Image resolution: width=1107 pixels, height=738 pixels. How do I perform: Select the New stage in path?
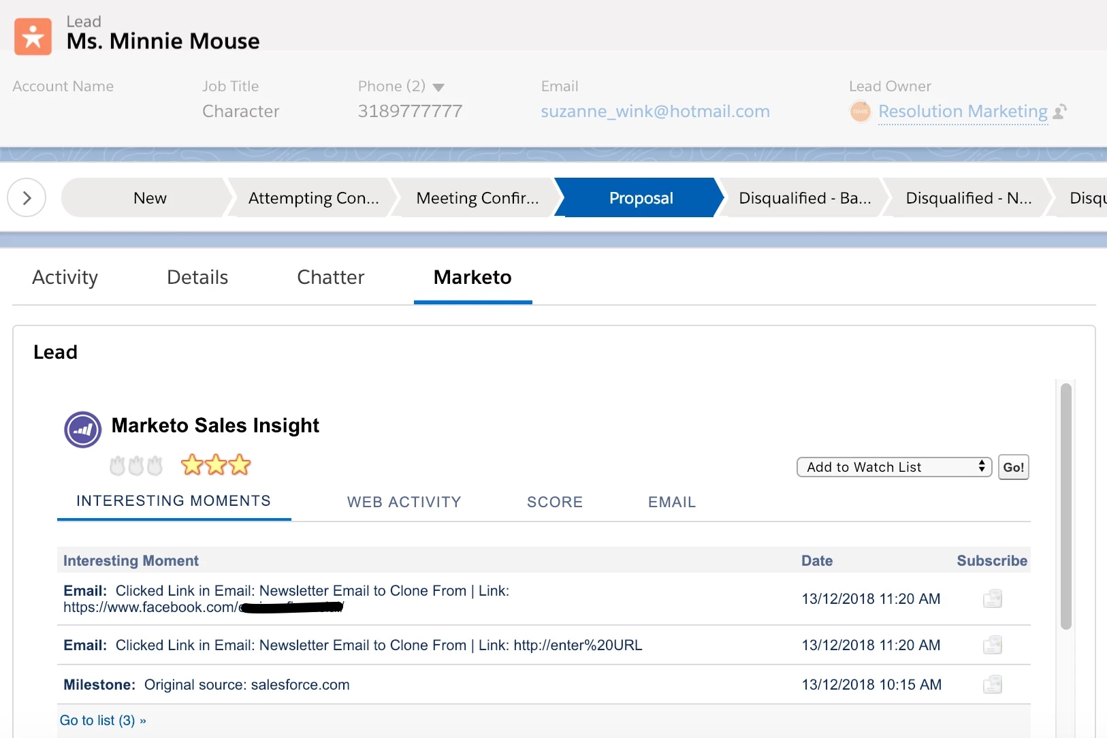click(150, 198)
